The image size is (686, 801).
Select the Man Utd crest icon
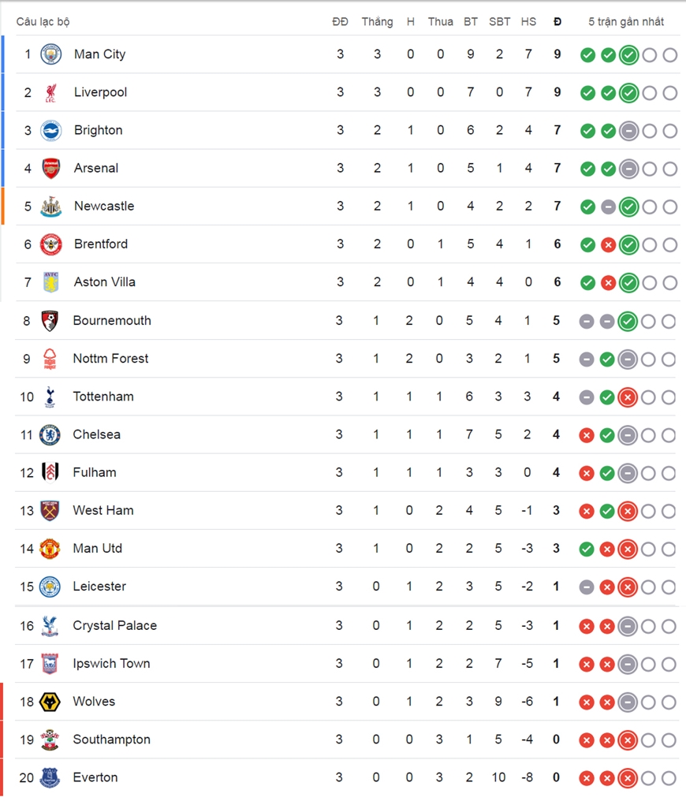50,549
